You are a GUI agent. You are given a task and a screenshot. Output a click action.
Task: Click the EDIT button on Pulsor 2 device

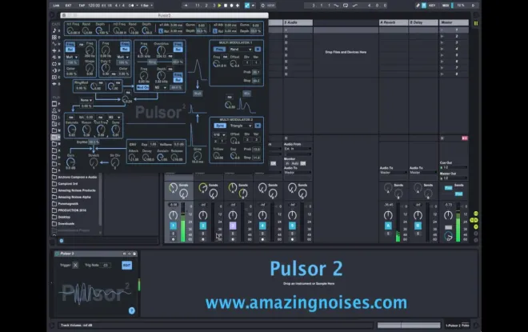pos(126,266)
